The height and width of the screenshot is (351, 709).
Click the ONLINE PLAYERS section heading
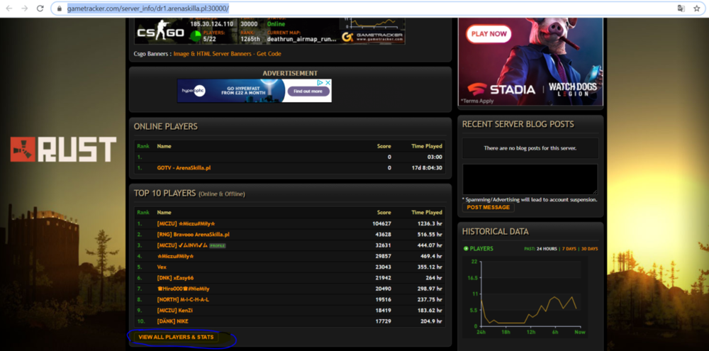165,127
